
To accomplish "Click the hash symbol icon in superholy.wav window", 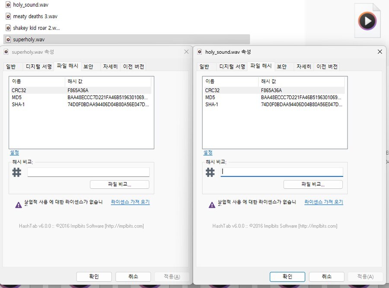I will pos(17,172).
